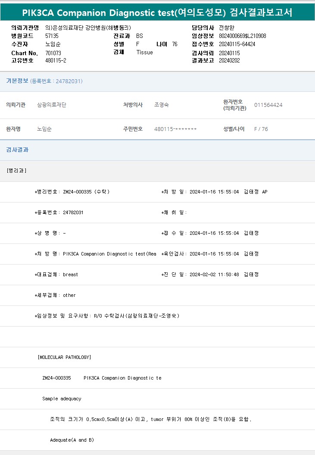Viewport: 315px width, 455px height.
Task: Click the masked 주민번호 value
Action: coord(175,129)
